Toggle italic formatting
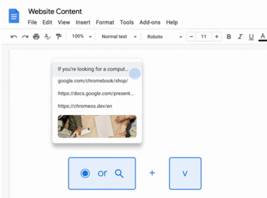Image resolution: width=267 pixels, height=198 pixels. (x=240, y=36)
